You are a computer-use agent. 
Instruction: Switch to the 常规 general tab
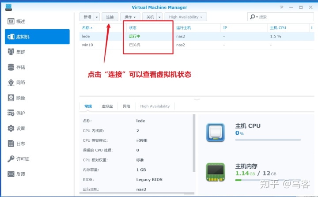88,106
